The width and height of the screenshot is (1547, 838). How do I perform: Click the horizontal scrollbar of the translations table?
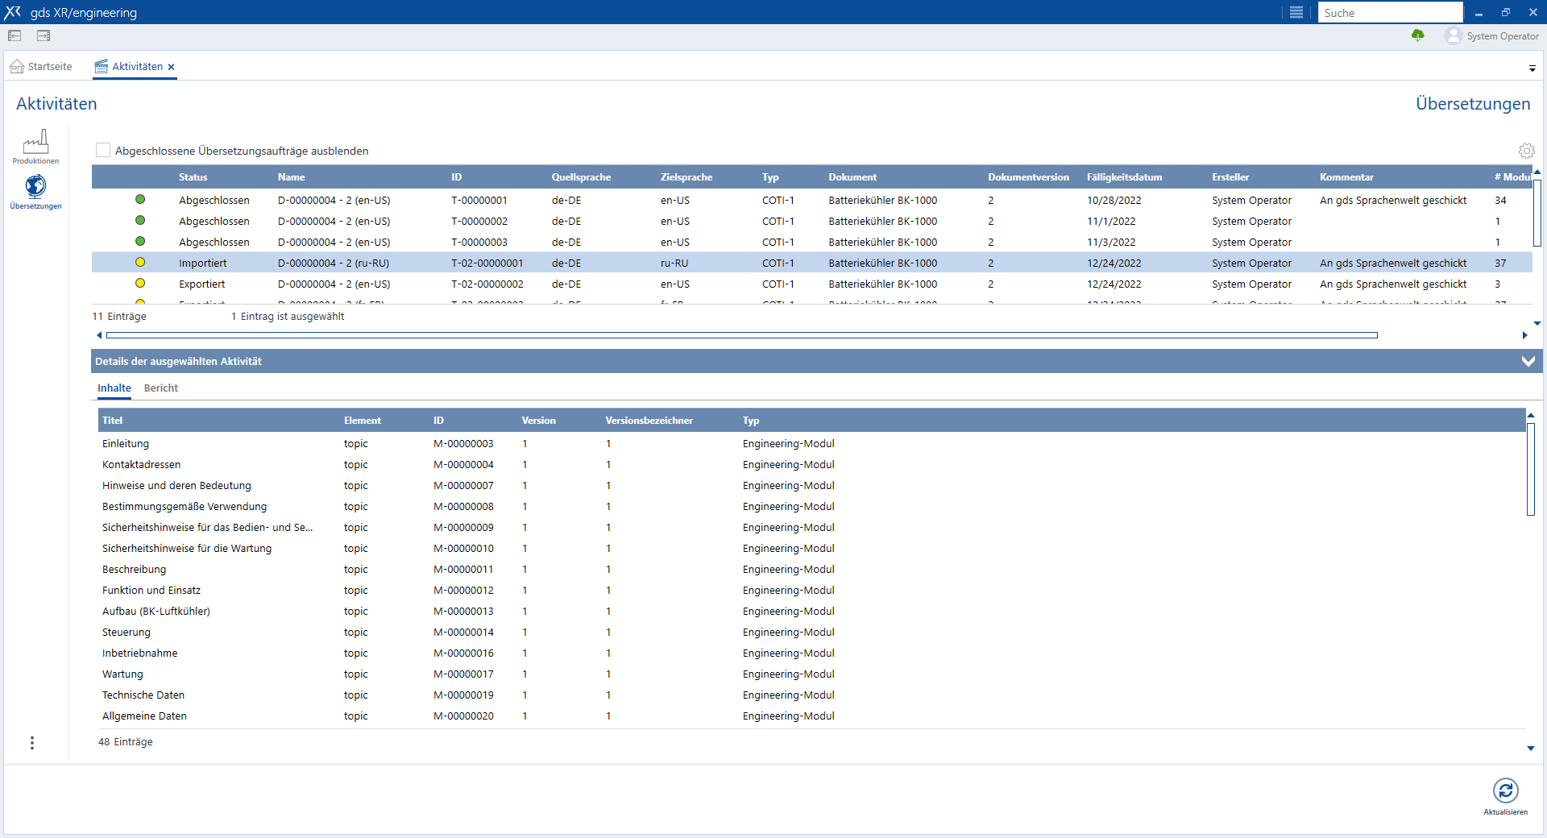tap(741, 335)
